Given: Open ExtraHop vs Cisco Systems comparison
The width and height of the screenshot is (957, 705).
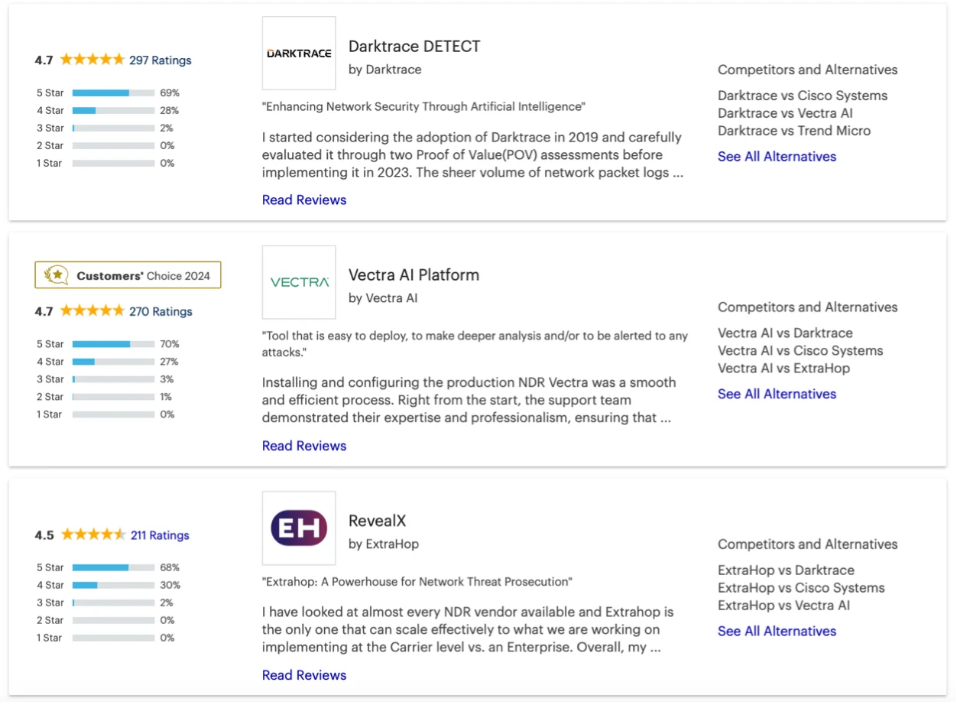Looking at the screenshot, I should tap(801, 588).
